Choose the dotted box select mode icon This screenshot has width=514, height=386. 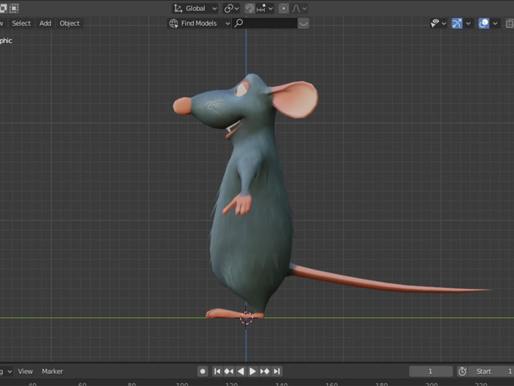coord(14,8)
